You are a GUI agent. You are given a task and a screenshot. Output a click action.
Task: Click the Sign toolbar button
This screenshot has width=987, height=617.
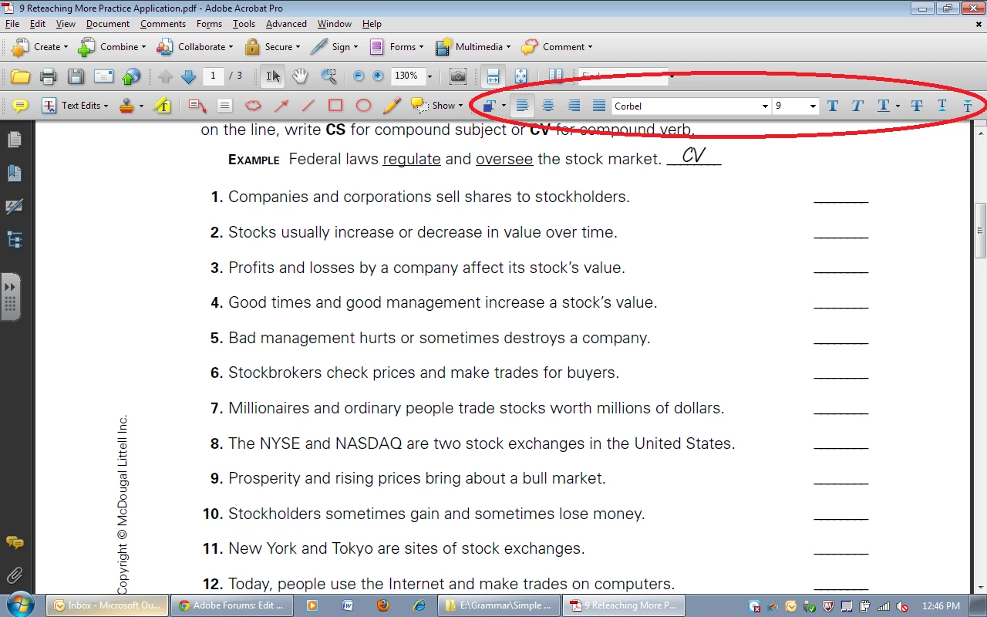tap(335, 47)
